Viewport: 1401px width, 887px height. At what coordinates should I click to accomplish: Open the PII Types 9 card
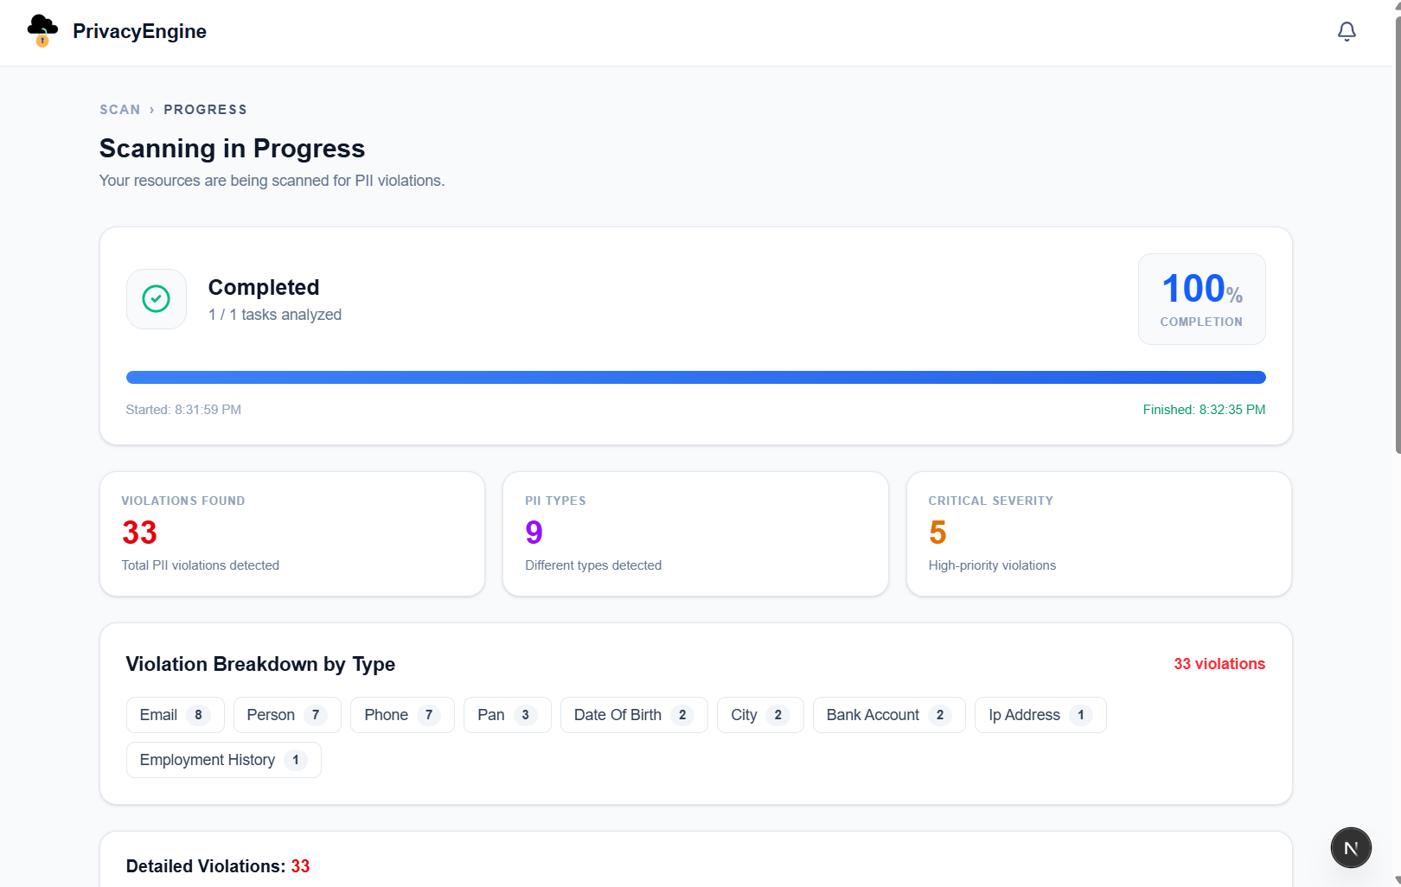point(695,533)
